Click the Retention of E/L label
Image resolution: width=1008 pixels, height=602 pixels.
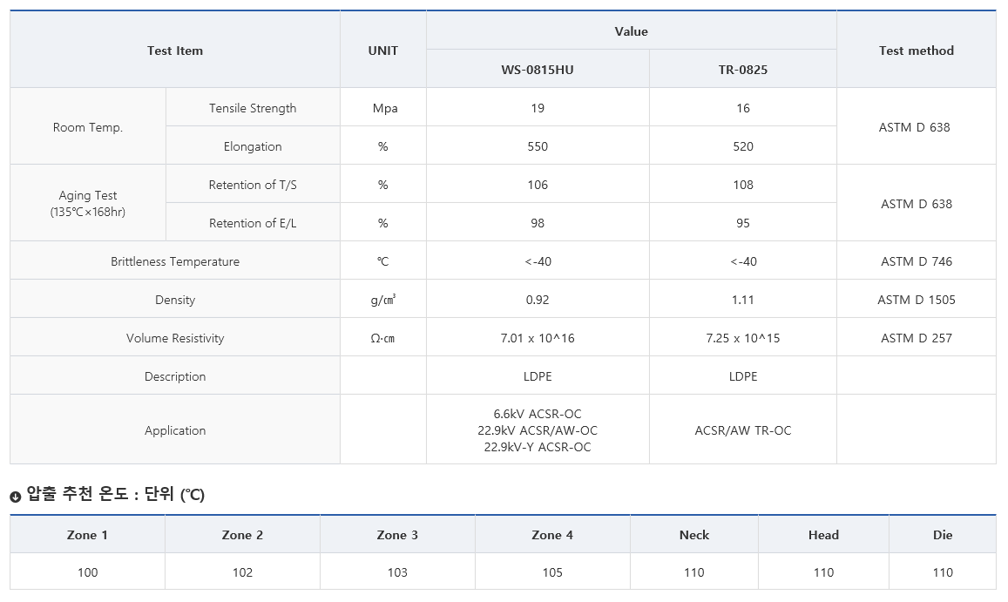pos(253,223)
